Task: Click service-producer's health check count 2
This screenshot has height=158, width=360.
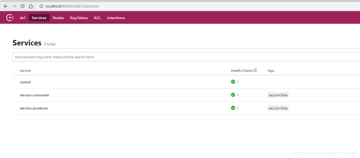Action: click(x=237, y=108)
